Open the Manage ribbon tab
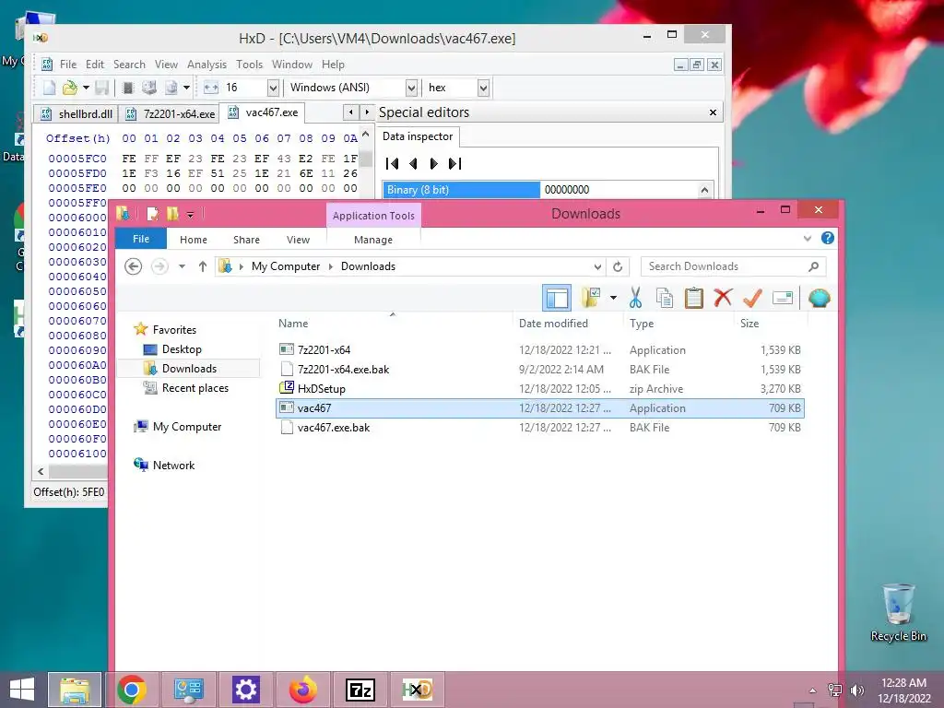944x708 pixels. [373, 240]
